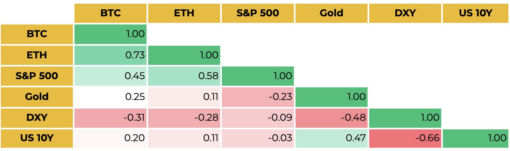Select the 0.58 S&P 500-ETH cell

[x=184, y=76]
